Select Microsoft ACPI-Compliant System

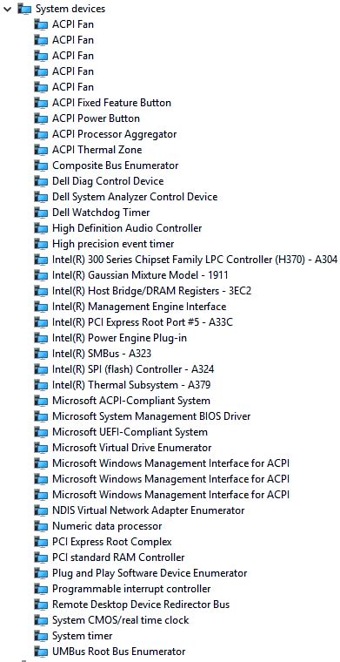point(131,400)
